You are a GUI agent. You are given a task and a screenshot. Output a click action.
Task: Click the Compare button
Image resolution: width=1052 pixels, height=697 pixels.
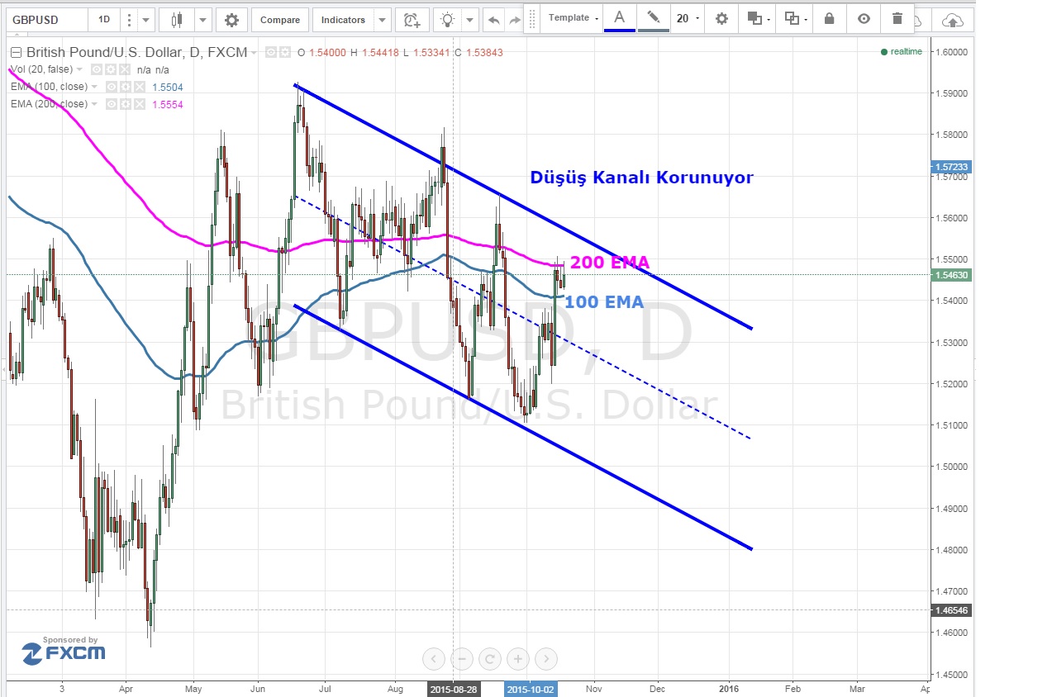click(280, 20)
